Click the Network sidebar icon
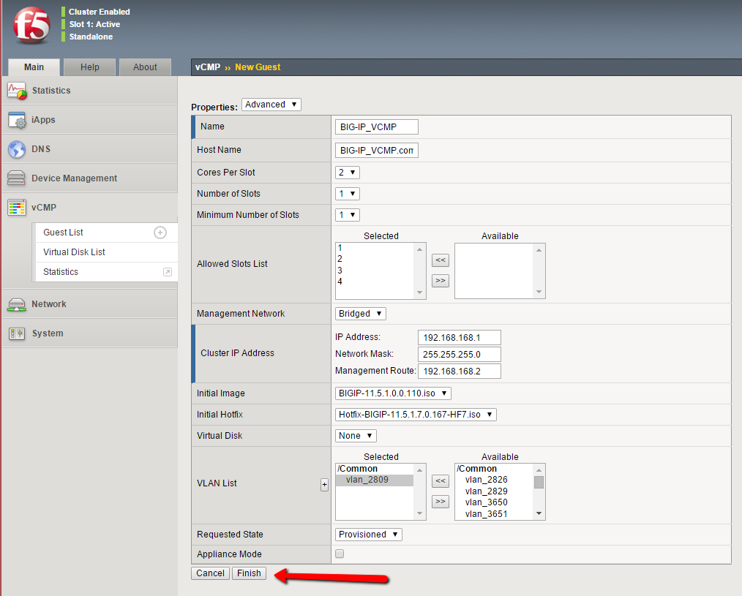The width and height of the screenshot is (742, 596). [x=17, y=304]
